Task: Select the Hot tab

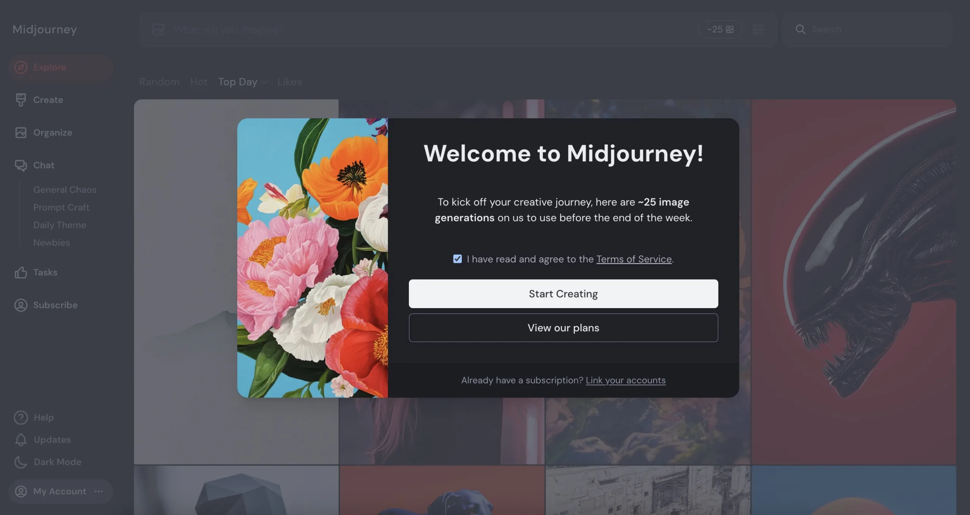Action: click(198, 81)
